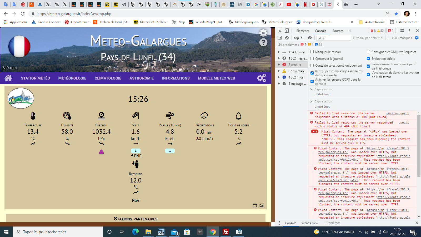421x237 pixels.
Task: Expand the 1043 messages group
Action: (x=279, y=52)
